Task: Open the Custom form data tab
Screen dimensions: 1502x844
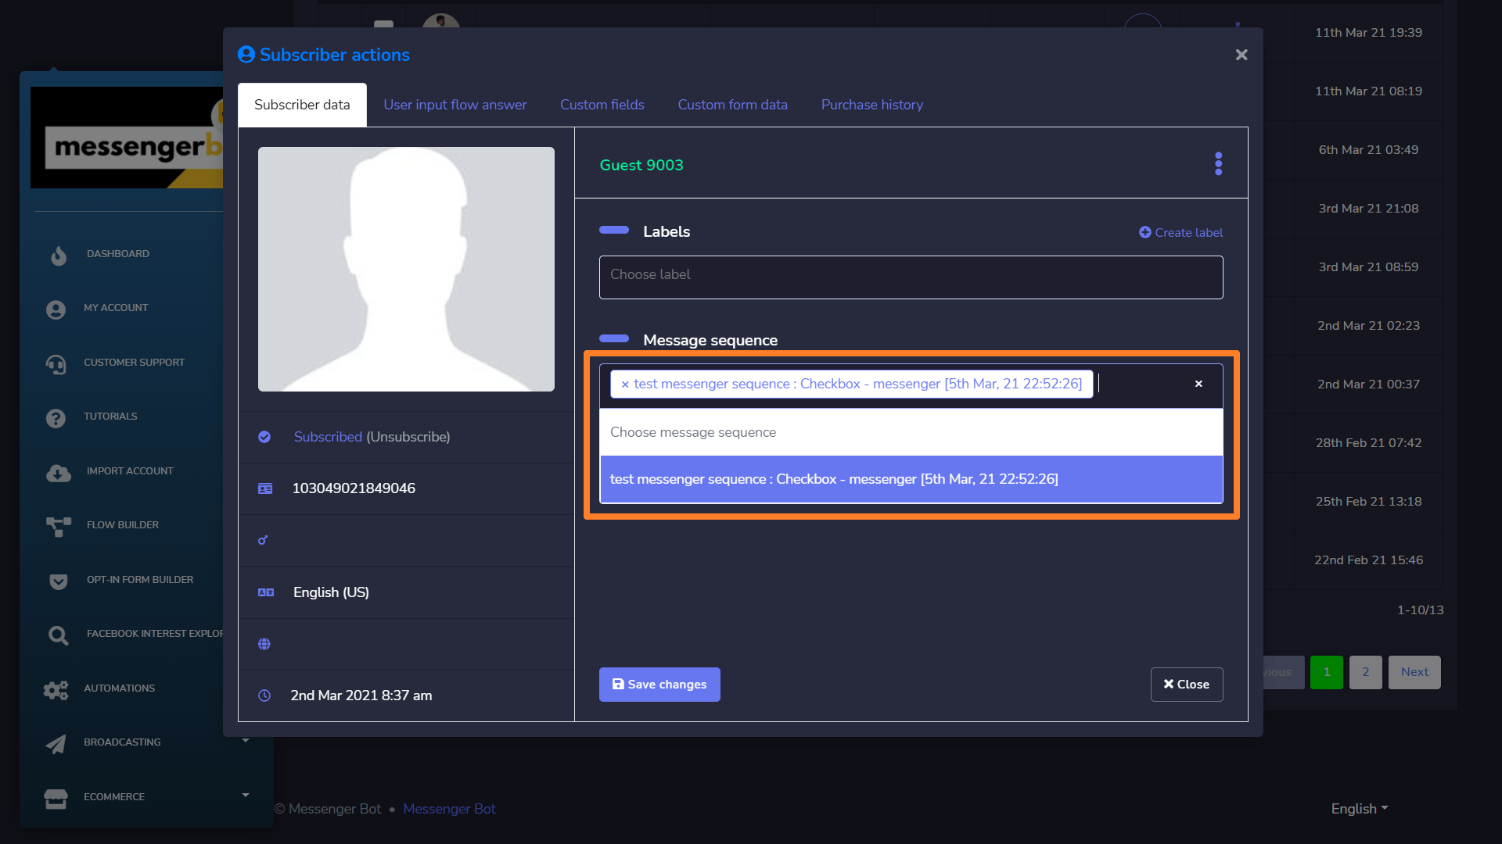Action: pos(733,105)
